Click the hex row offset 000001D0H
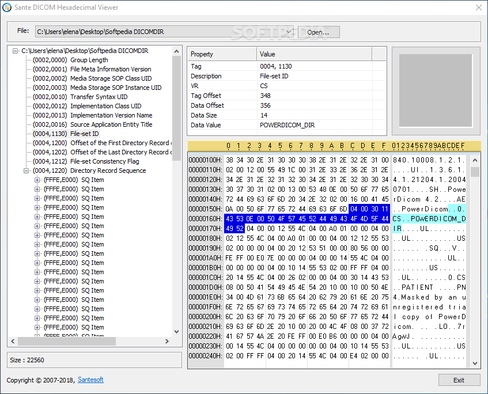Screen dimensions: 488x394 pyautogui.click(x=206, y=287)
